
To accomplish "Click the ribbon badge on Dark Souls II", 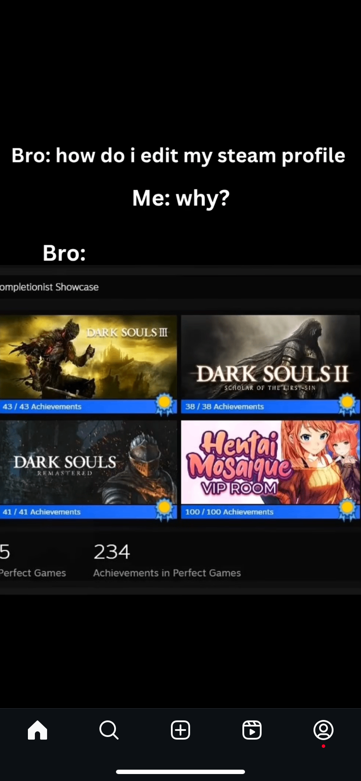I will pos(347,404).
